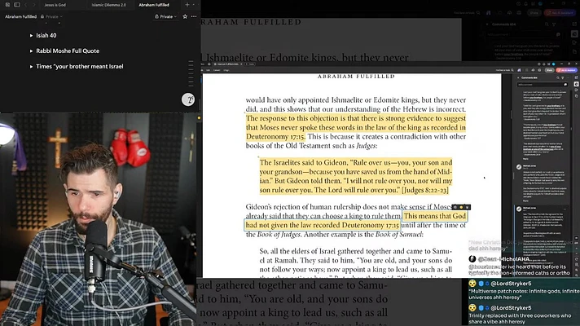Close the front Acrobat Comments panel
Screen dimensions: 580x326
[518, 77]
